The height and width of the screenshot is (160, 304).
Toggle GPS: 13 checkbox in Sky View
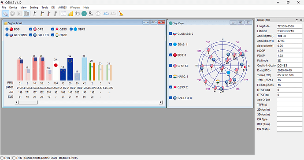pos(171,66)
